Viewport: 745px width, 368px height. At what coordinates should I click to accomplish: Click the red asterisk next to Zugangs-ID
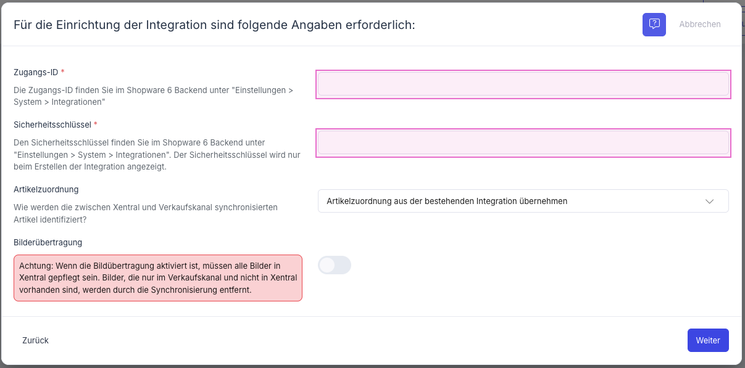(x=62, y=72)
